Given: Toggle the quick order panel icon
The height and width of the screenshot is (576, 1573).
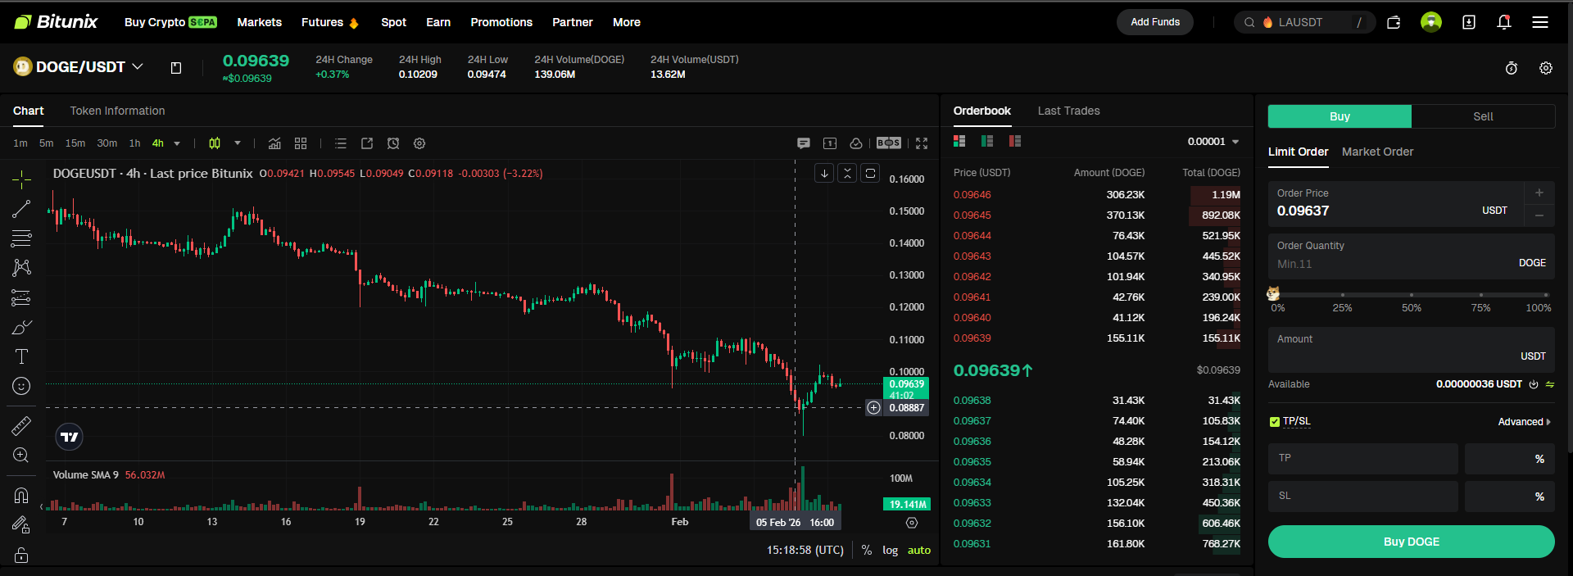Looking at the screenshot, I should [x=830, y=143].
